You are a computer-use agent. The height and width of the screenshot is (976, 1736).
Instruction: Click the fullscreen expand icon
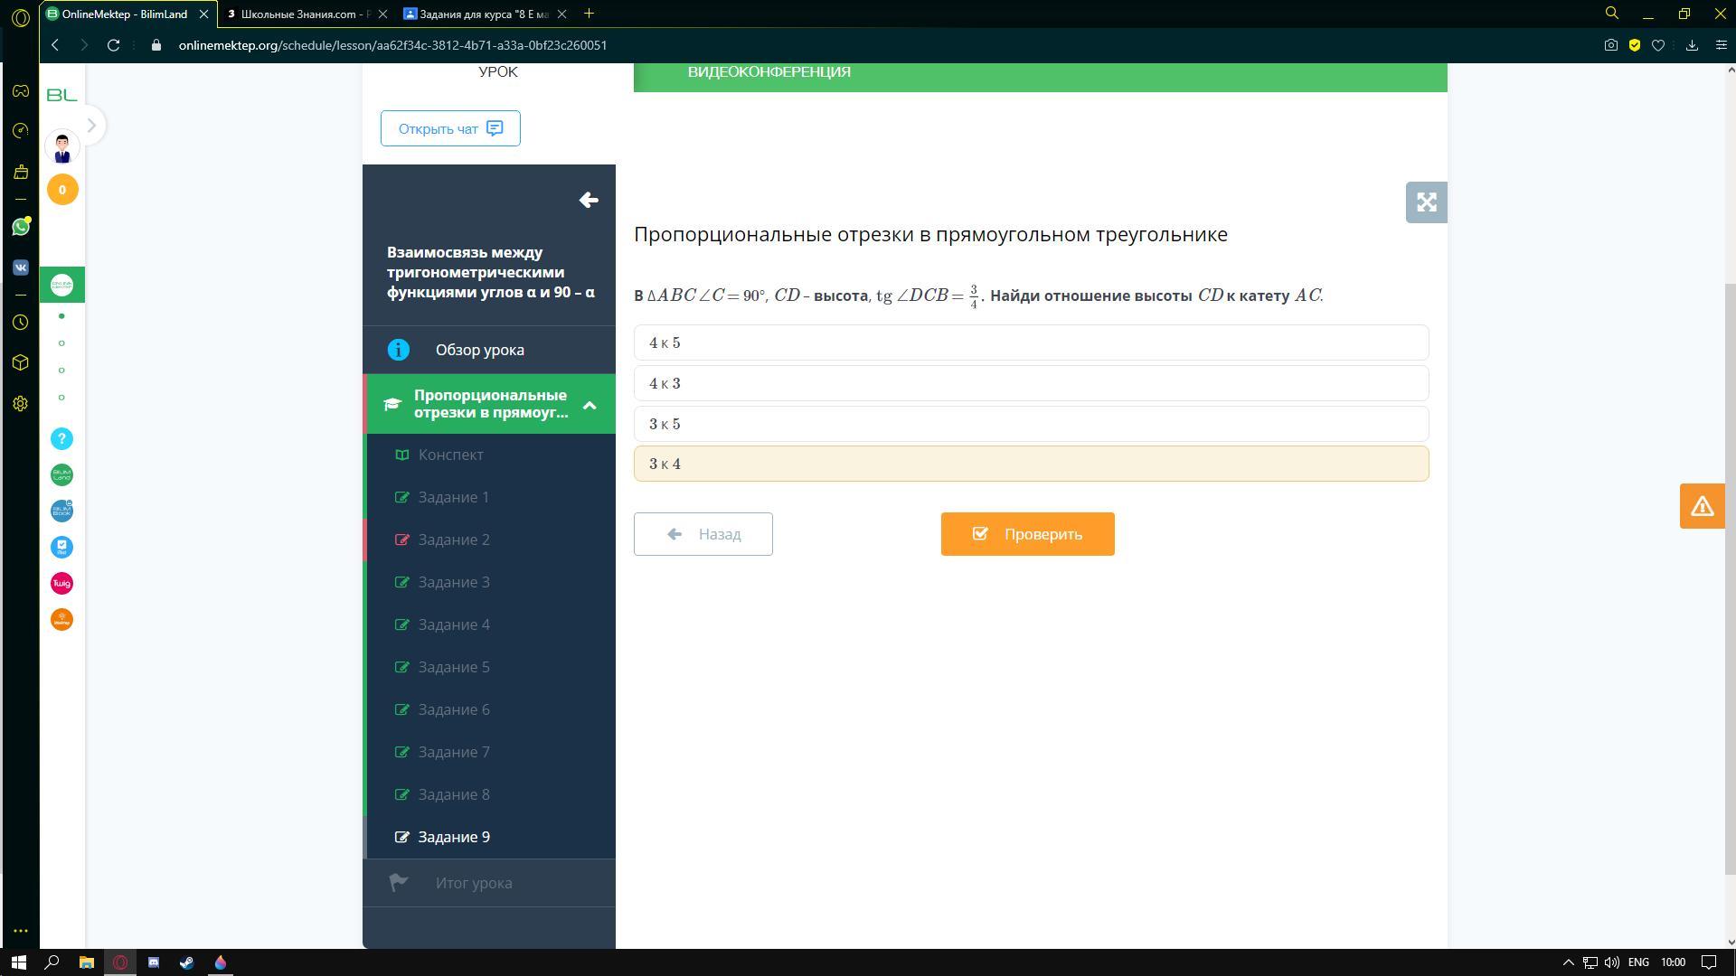tap(1426, 202)
